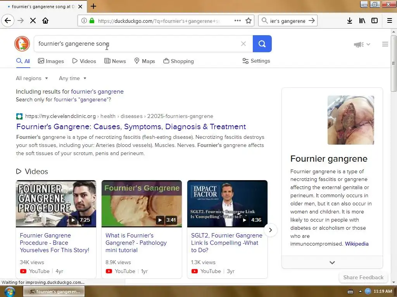The image size is (397, 297).
Task: Switch to Videos results
Action: tap(84, 61)
